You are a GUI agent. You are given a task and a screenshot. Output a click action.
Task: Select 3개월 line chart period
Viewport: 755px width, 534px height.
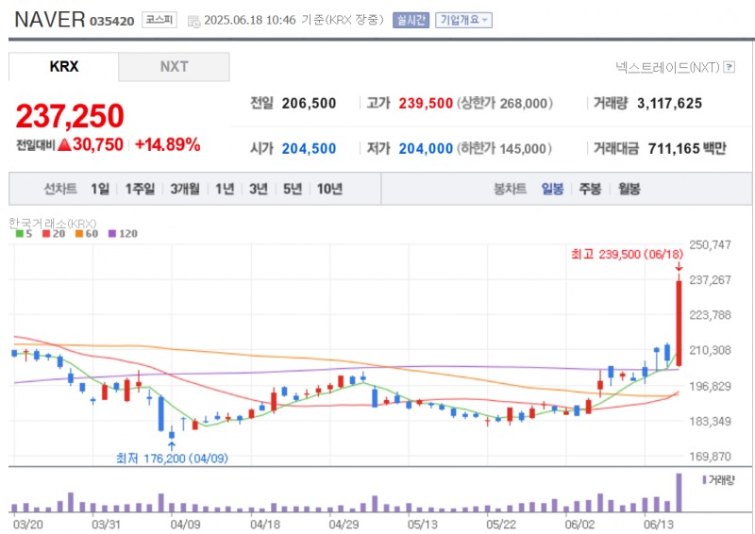click(185, 189)
